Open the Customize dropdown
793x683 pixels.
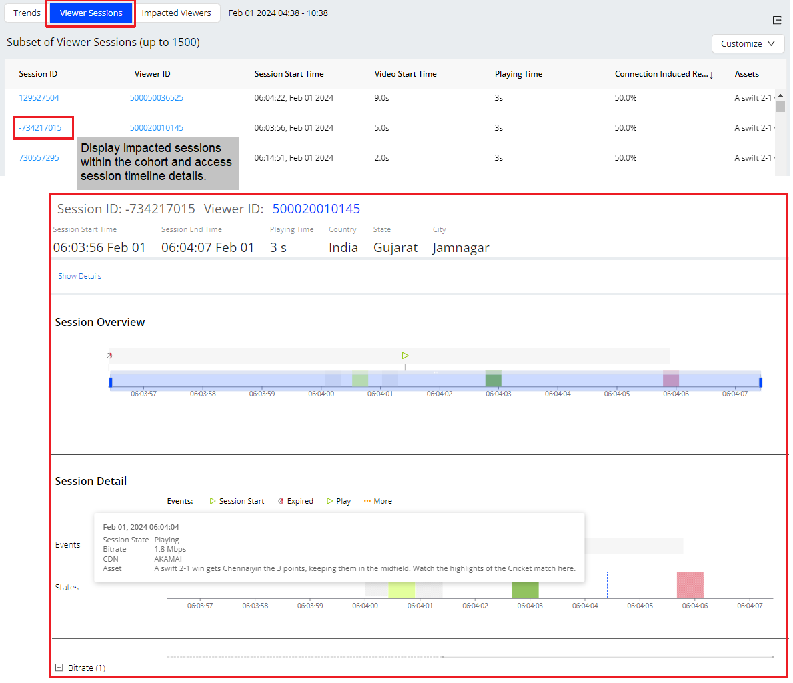pyautogui.click(x=748, y=43)
